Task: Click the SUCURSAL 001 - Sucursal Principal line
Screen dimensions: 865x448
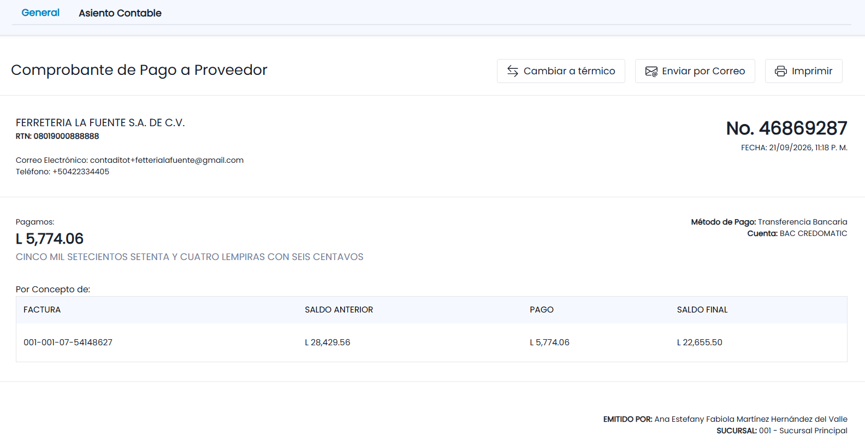Action: point(782,431)
